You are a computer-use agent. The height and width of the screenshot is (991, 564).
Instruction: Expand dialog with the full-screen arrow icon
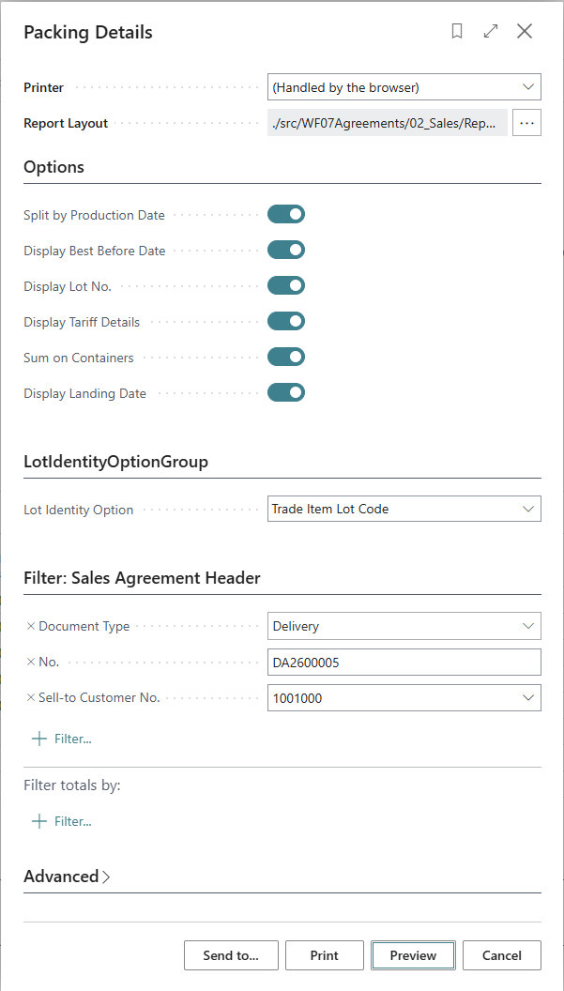(x=491, y=32)
